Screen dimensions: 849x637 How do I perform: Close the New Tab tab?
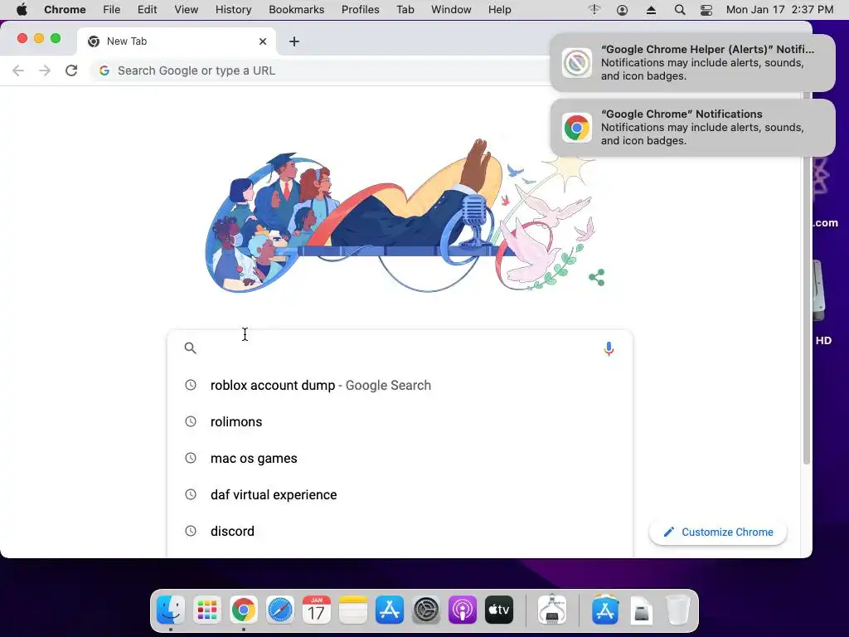(x=263, y=41)
